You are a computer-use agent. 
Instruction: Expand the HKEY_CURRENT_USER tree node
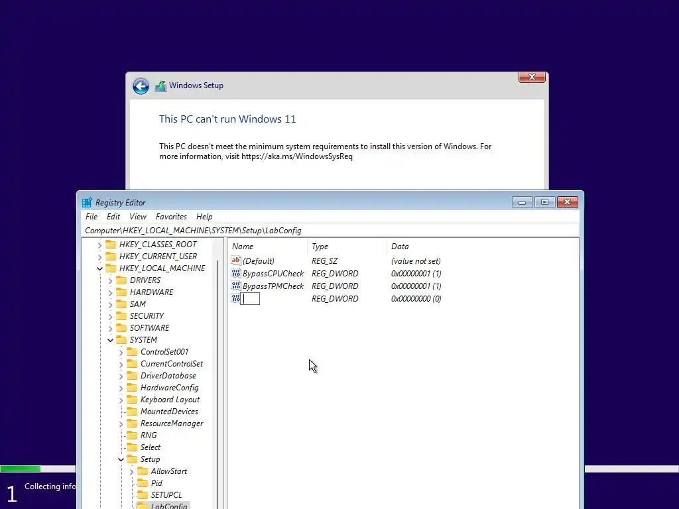pos(99,256)
